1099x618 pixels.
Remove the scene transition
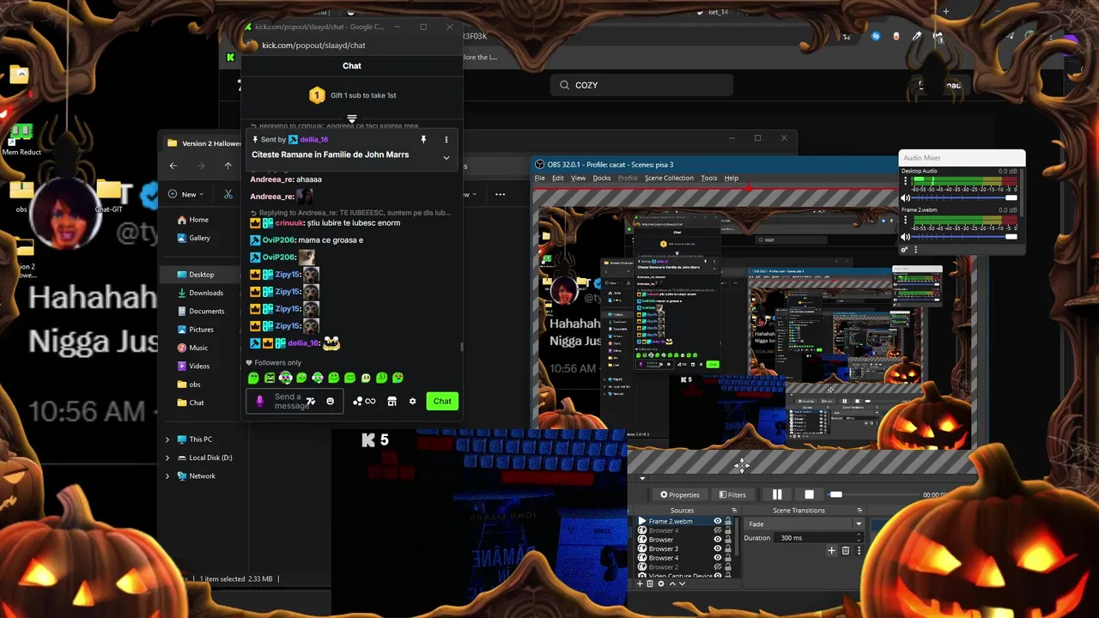[846, 550]
